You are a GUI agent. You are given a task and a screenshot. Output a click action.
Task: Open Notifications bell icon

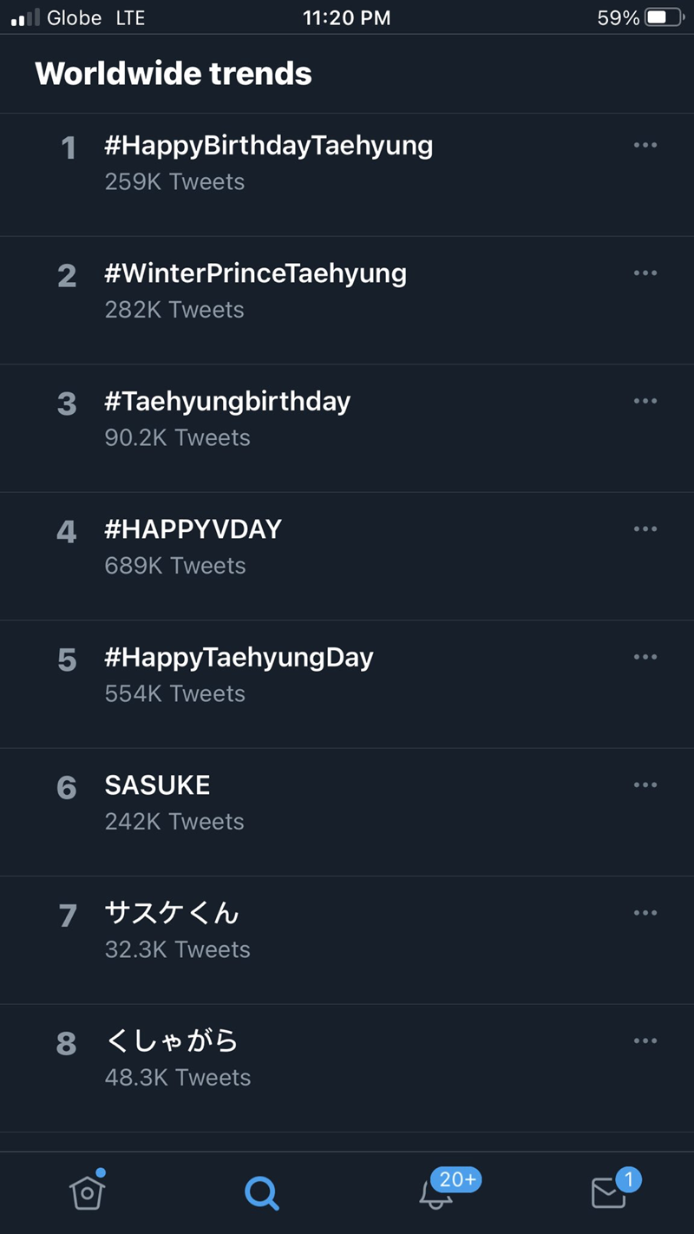436,1193
